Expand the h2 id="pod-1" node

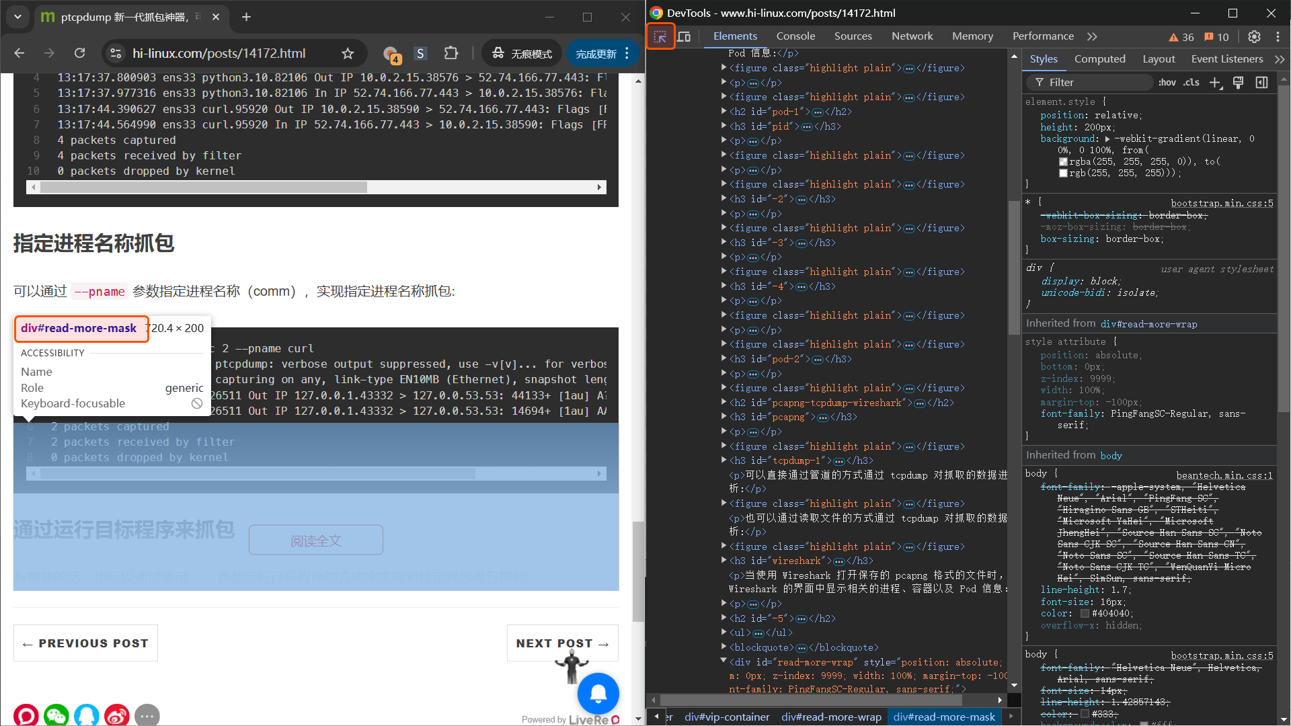[x=723, y=112]
